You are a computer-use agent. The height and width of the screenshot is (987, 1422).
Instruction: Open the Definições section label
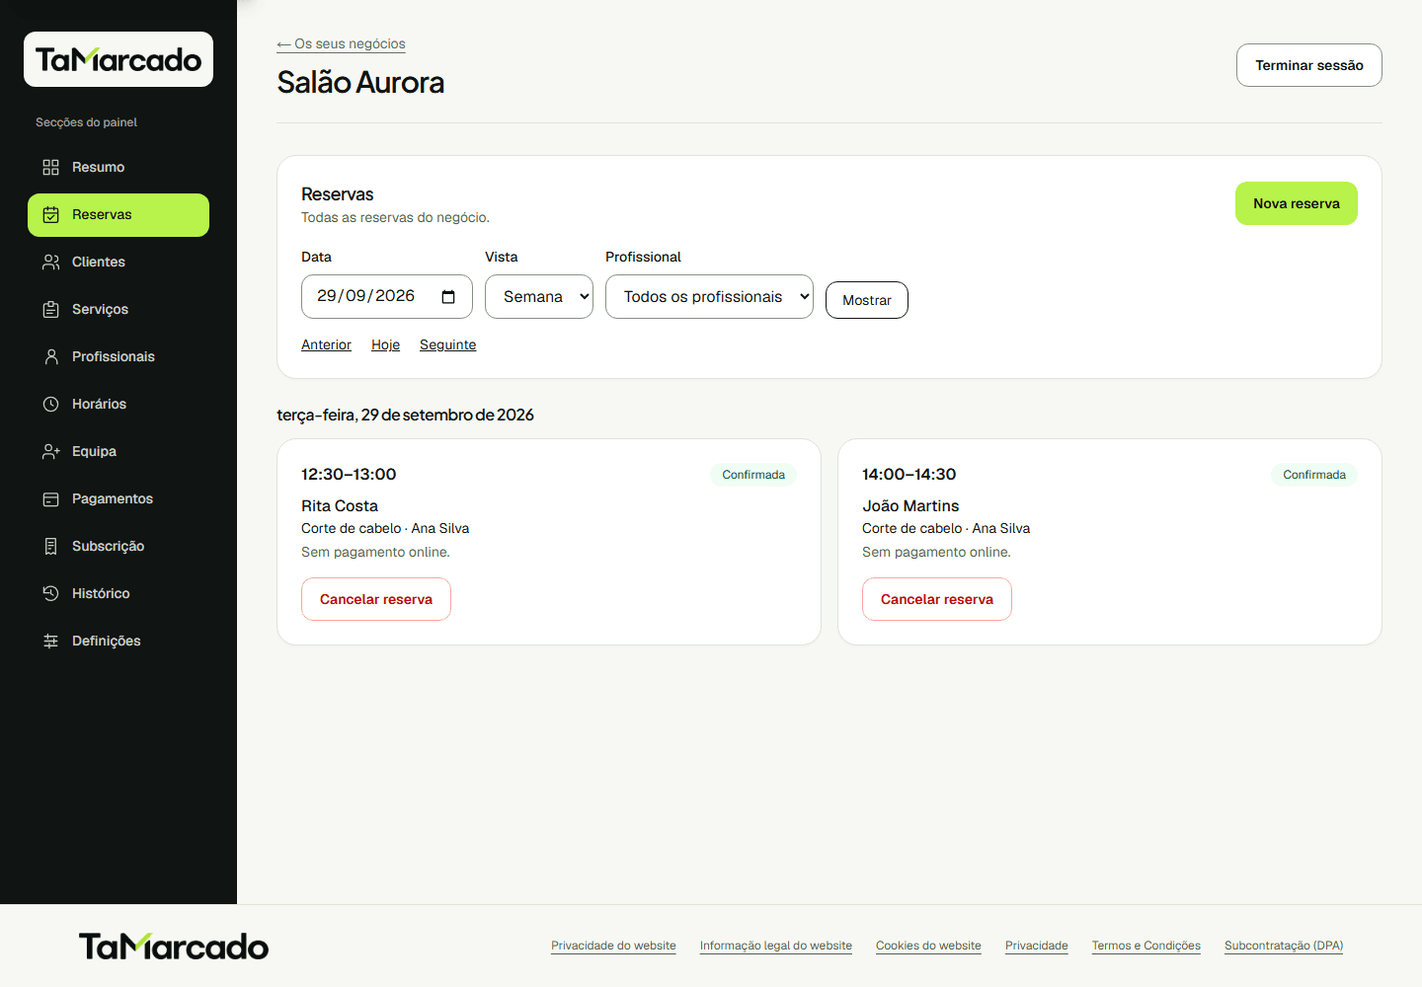pyautogui.click(x=106, y=641)
